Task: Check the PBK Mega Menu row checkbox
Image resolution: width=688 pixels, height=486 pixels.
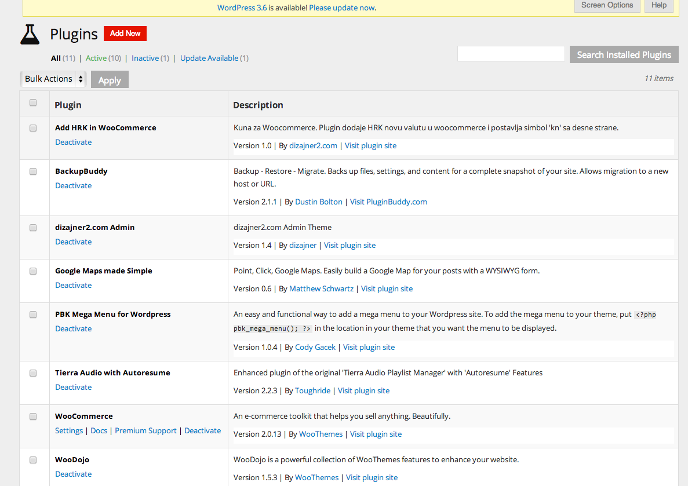Action: [x=33, y=315]
